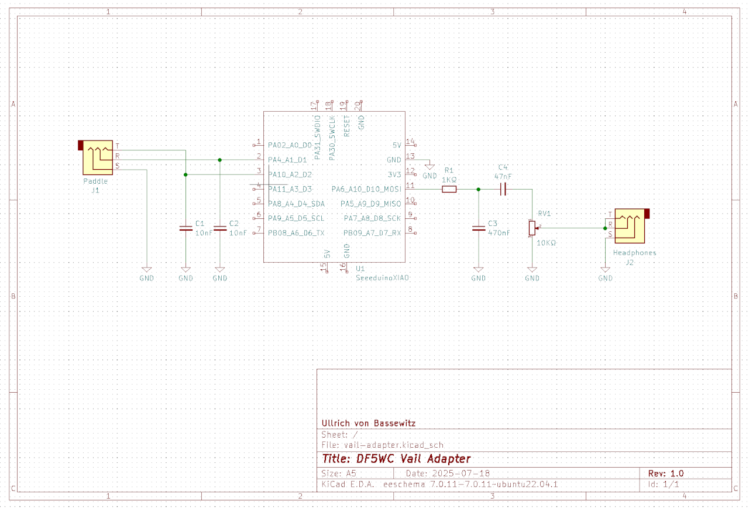Click the Date: 2025-07-18 field
This screenshot has width=749, height=508.
pos(448,473)
